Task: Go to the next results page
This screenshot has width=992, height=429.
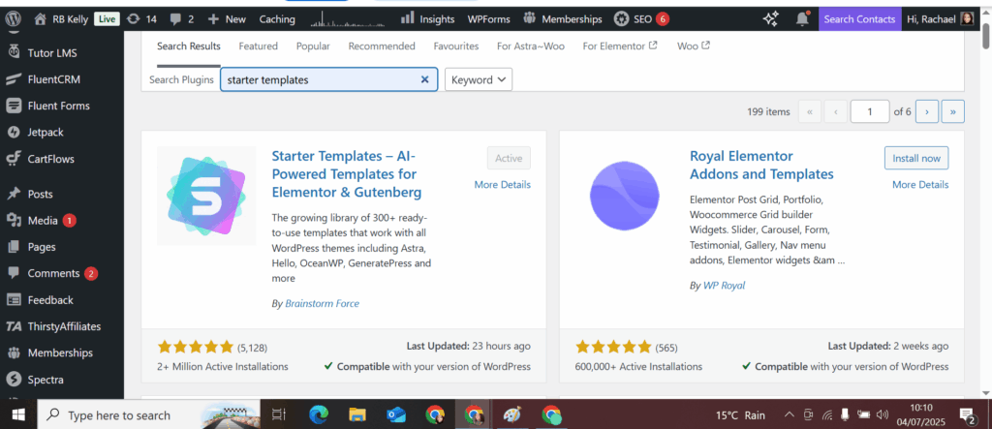Action: click(927, 111)
